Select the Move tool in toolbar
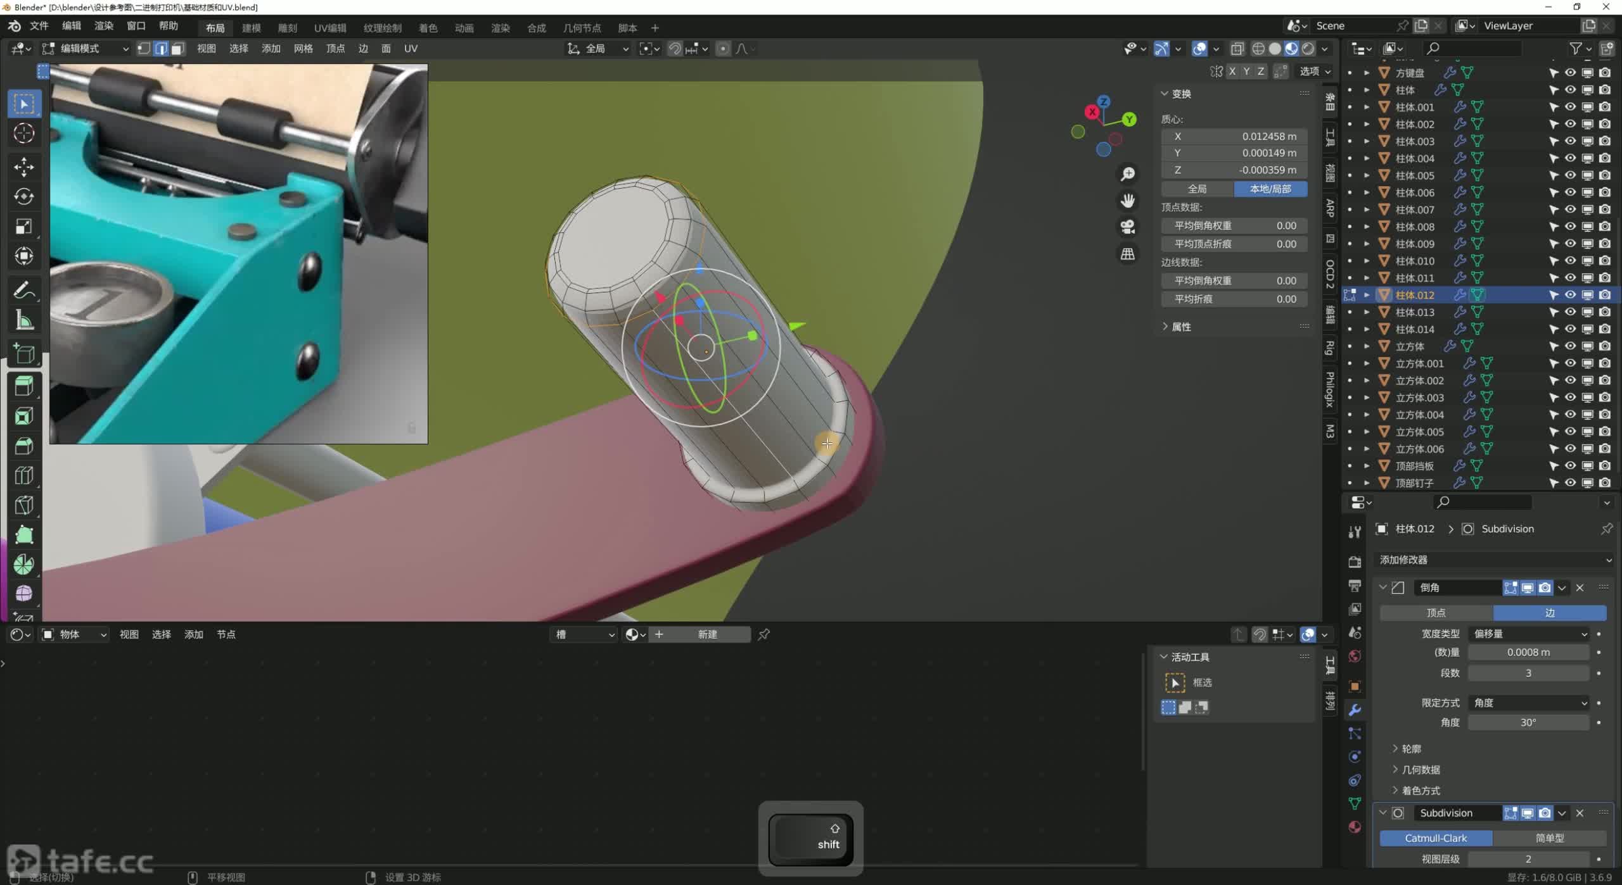Viewport: 1622px width, 885px height. (24, 166)
